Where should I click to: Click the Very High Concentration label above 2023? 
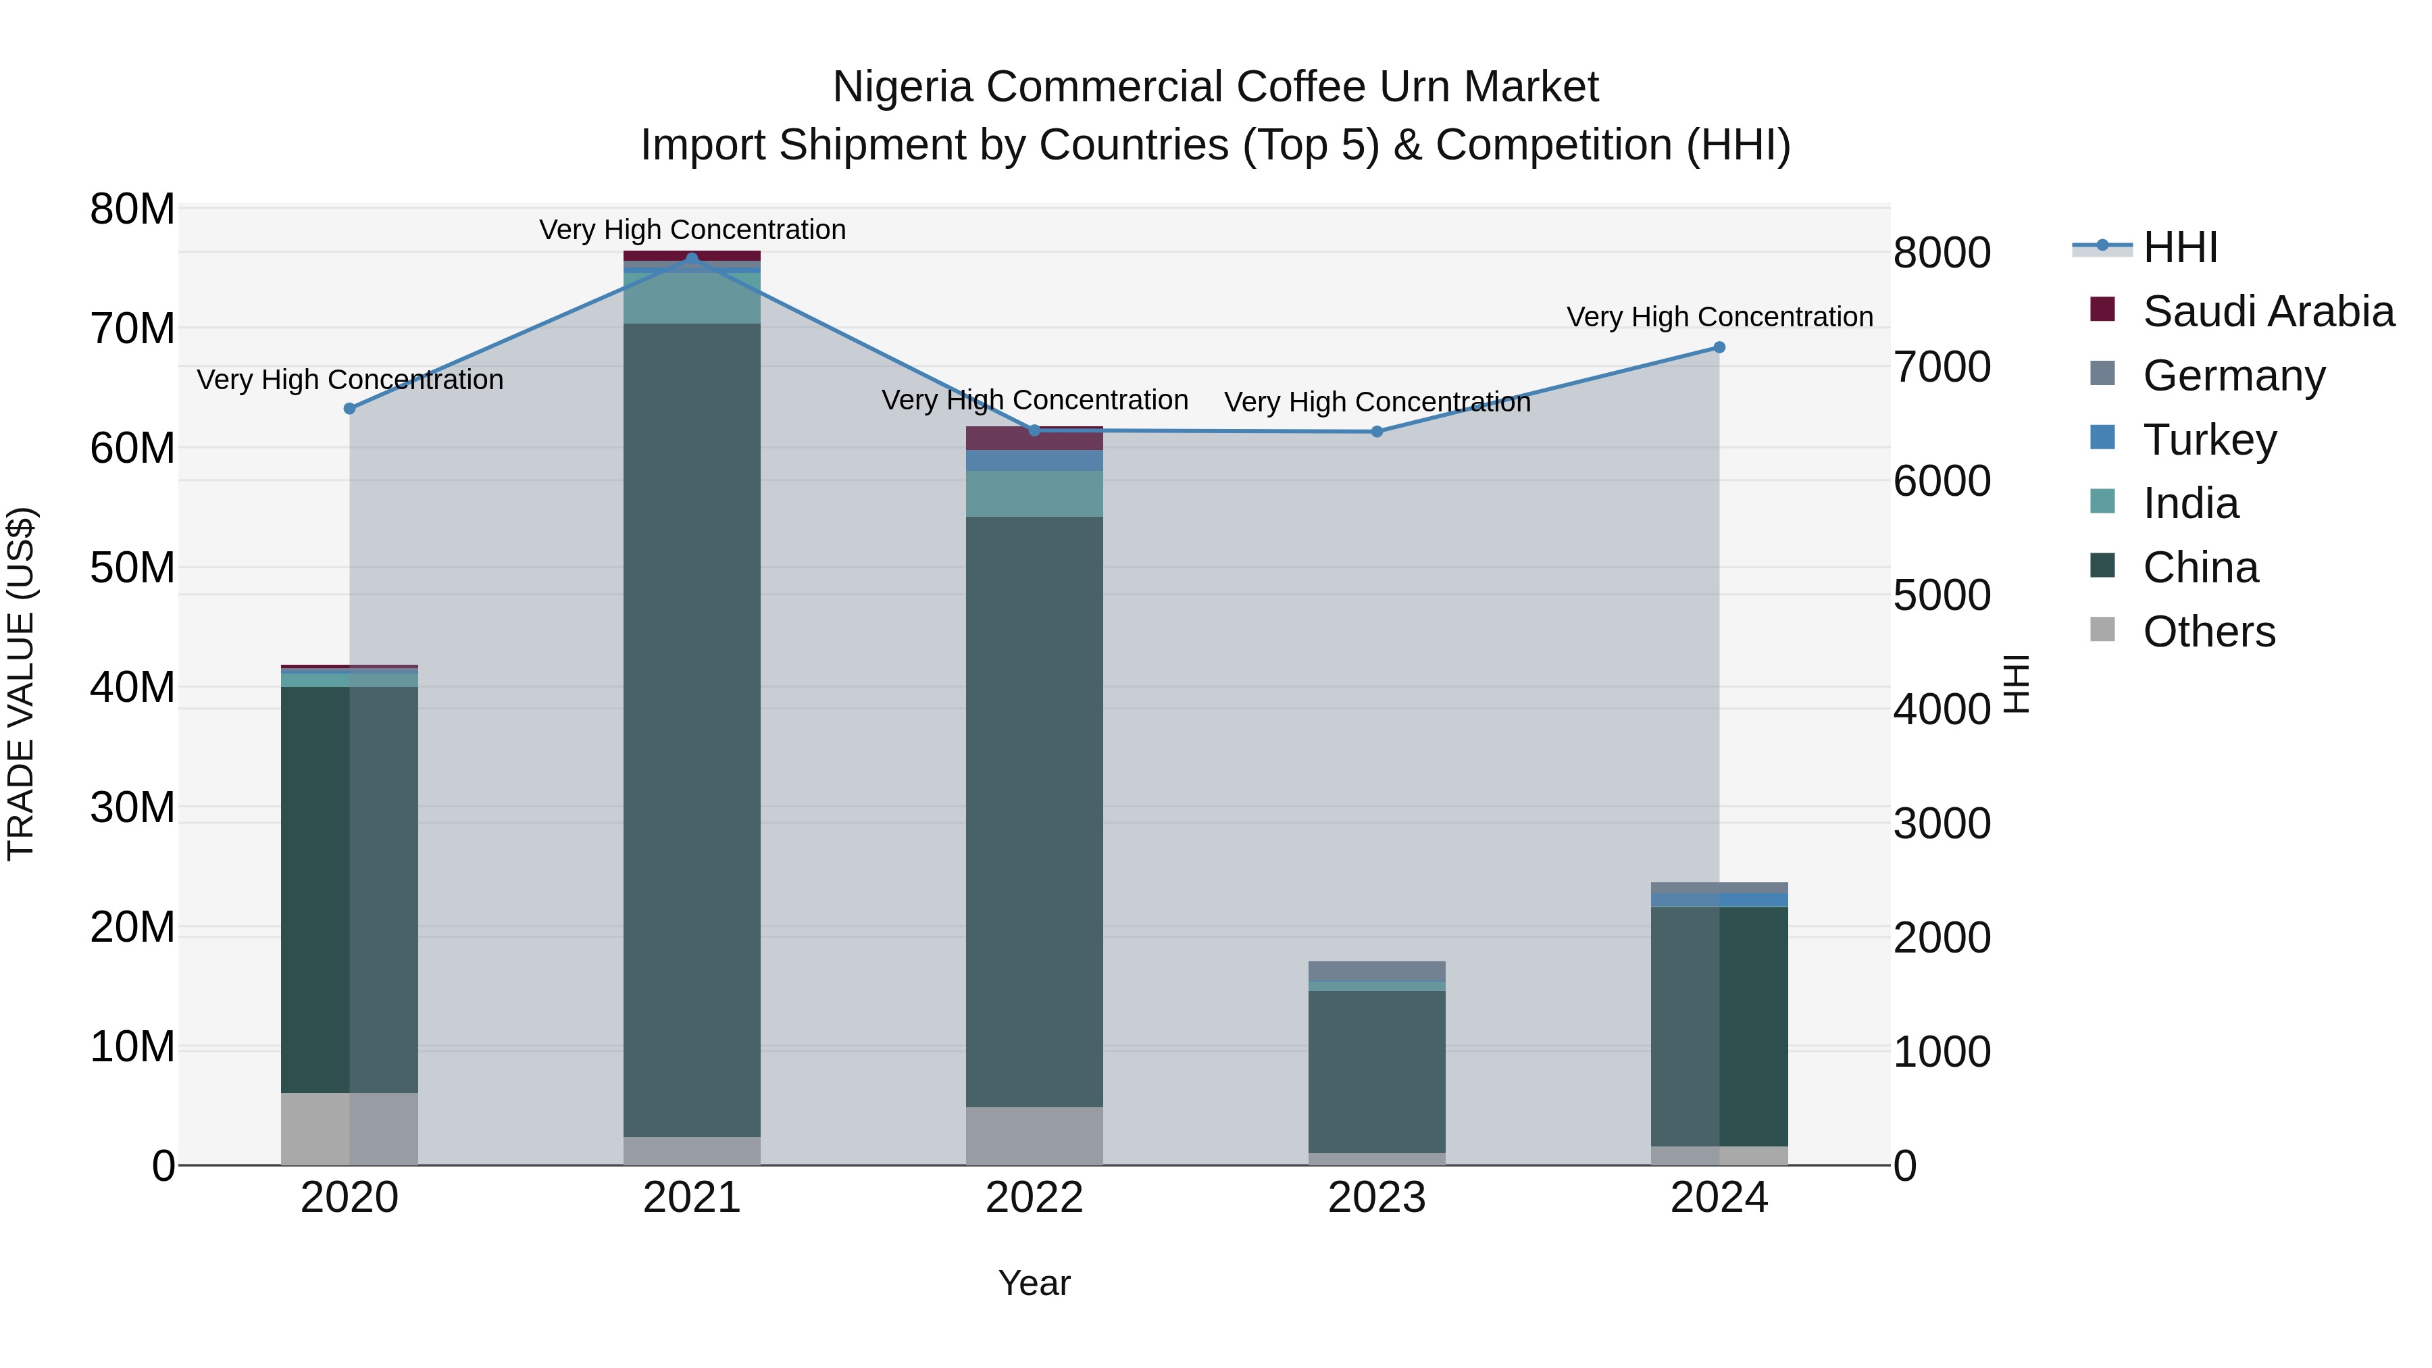pos(1377,402)
